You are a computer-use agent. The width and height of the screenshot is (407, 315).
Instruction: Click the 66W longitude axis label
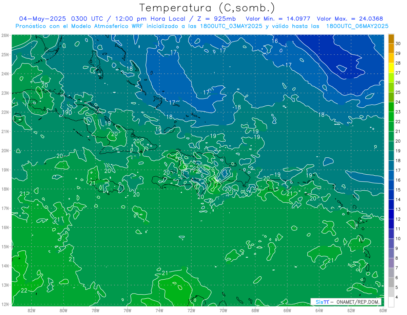pos(287,310)
